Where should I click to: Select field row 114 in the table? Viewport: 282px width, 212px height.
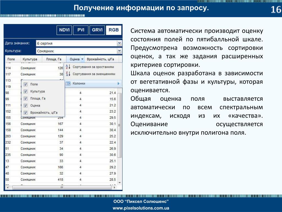pos(34,68)
